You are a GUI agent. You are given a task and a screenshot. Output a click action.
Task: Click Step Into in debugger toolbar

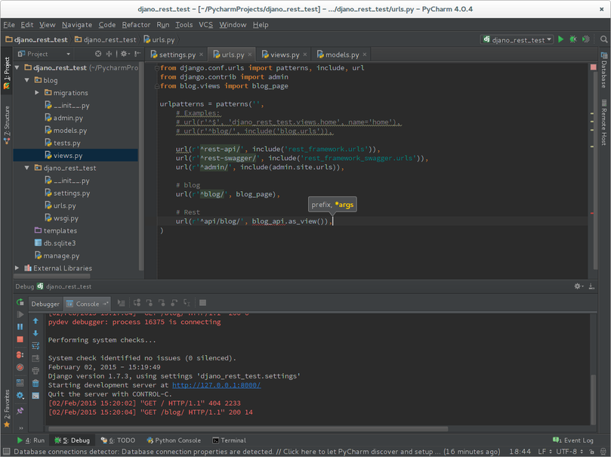coord(150,303)
